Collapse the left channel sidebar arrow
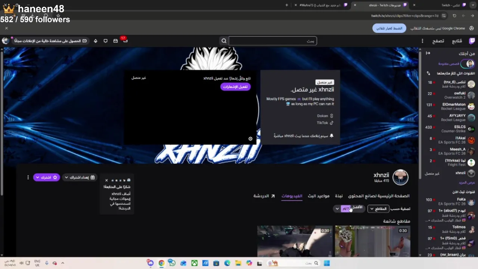The height and width of the screenshot is (269, 478). point(428,53)
